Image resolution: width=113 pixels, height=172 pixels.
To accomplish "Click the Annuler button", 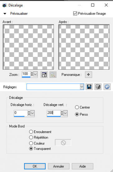I will pos(59,166).
